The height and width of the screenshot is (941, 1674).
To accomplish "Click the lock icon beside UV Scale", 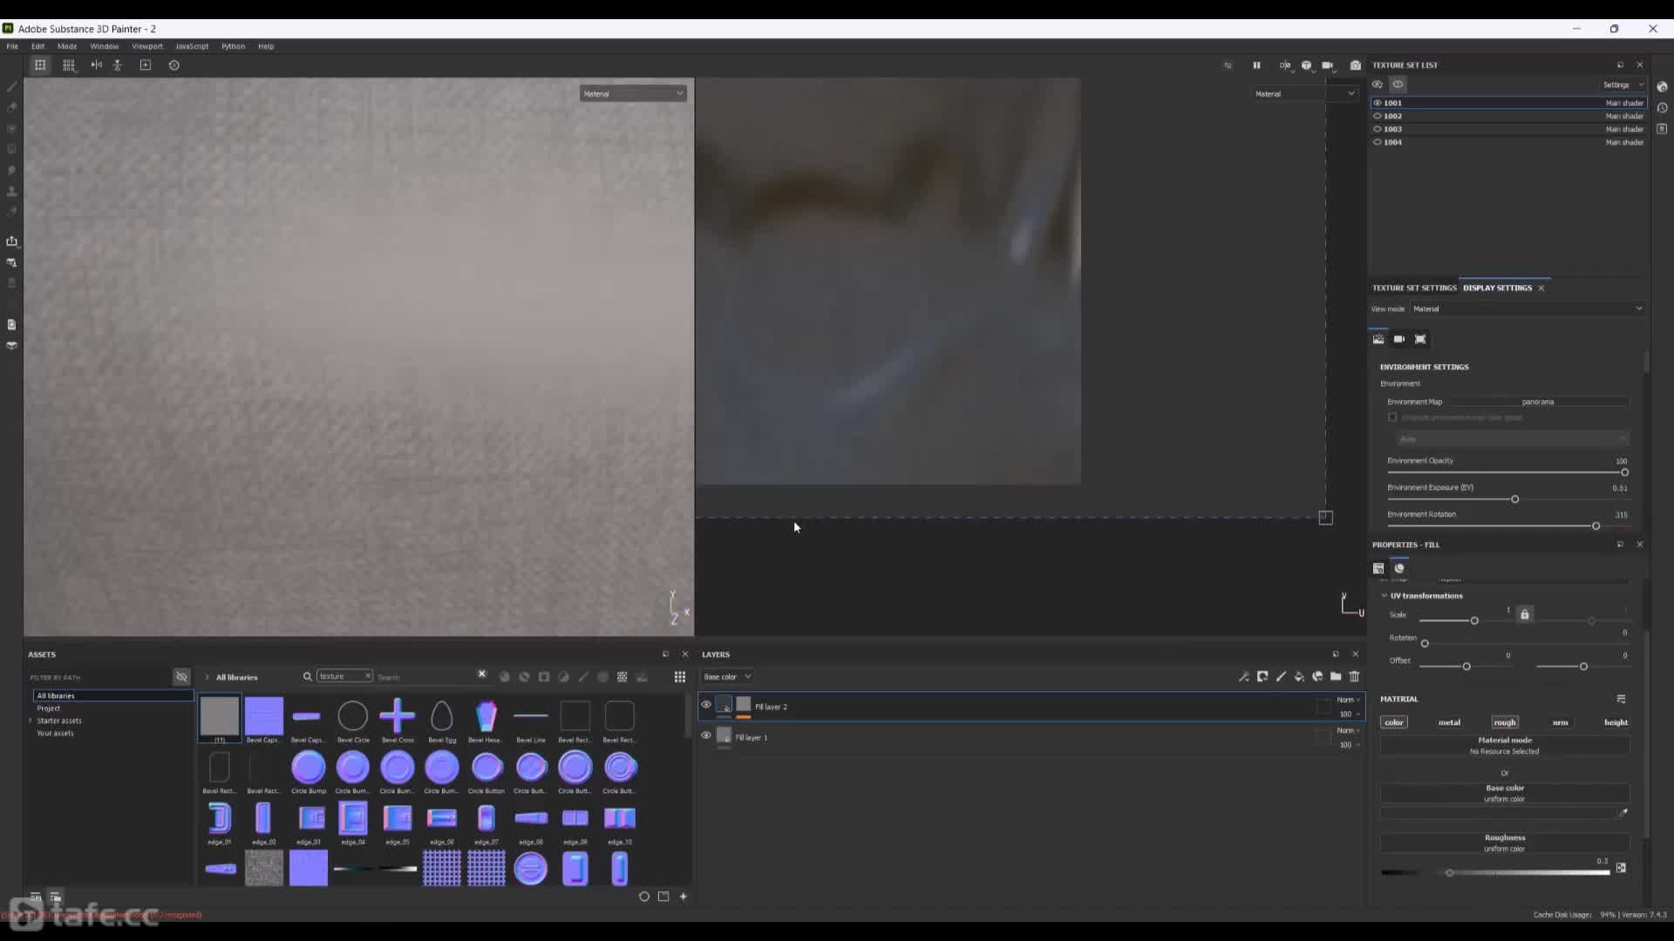I will click(x=1525, y=614).
